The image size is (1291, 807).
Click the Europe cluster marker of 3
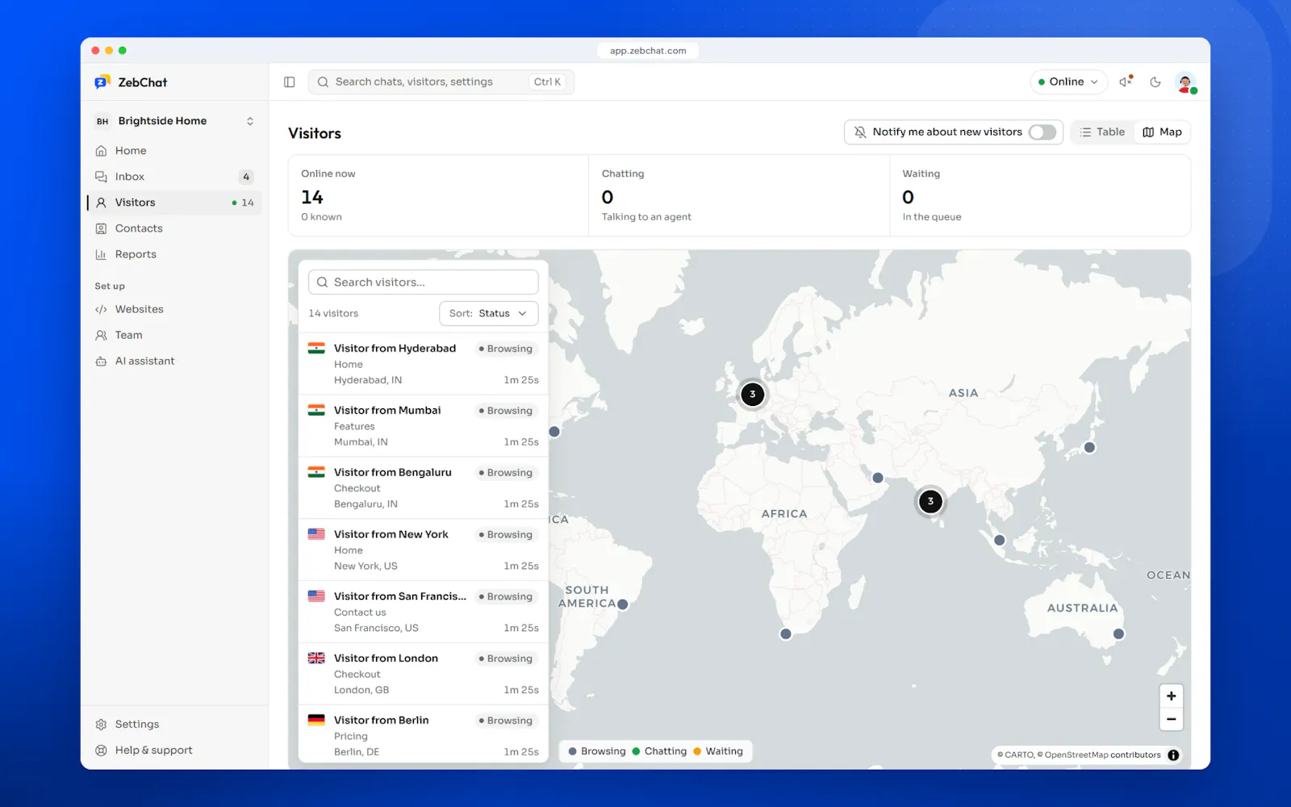click(752, 395)
